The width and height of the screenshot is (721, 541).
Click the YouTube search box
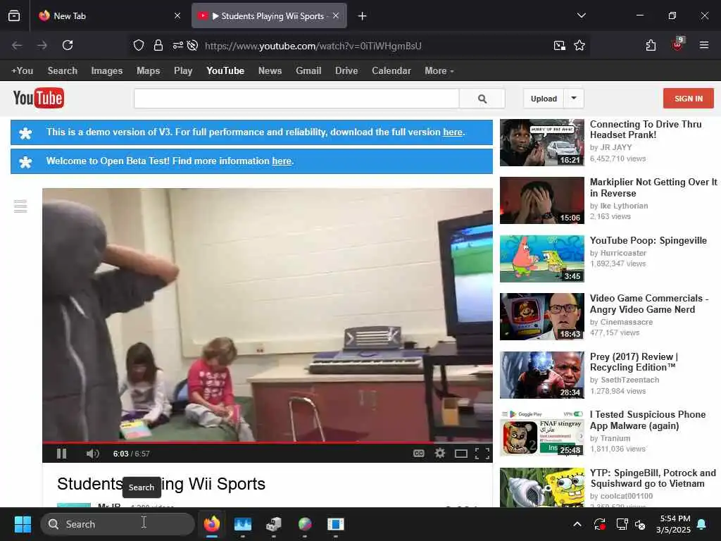296,99
